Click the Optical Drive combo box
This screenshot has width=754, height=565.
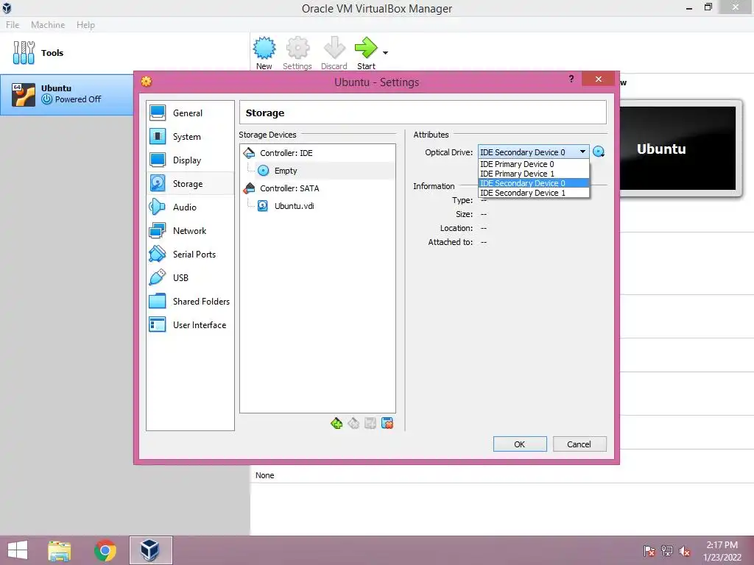(533, 152)
